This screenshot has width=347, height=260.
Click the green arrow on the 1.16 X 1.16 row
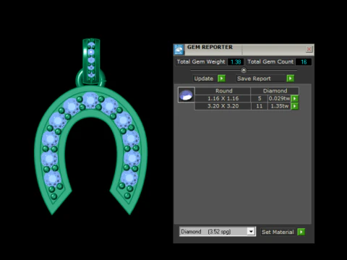click(295, 98)
